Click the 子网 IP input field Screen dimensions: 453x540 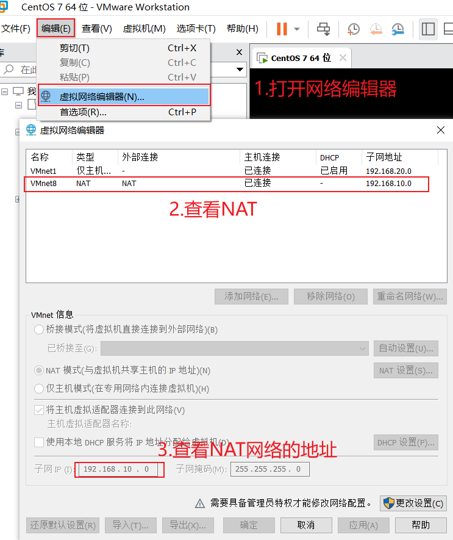click(x=118, y=469)
